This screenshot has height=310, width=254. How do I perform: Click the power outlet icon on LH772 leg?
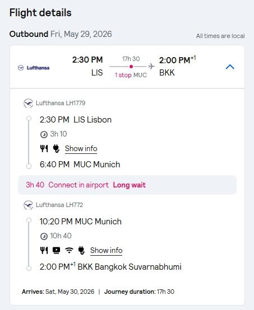[81, 250]
